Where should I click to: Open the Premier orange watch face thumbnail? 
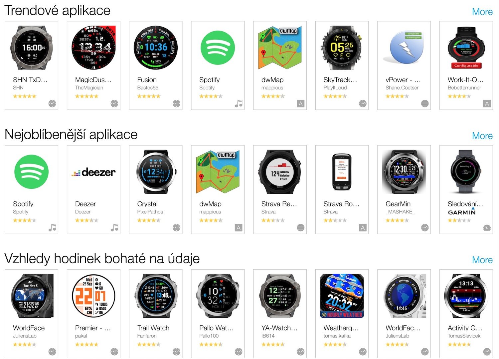click(93, 296)
